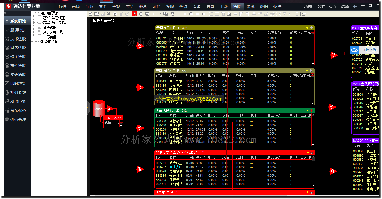The height and width of the screenshot is (199, 382).
Task: Open the 基金 menu tab
Action: pyautogui.click(x=103, y=6)
